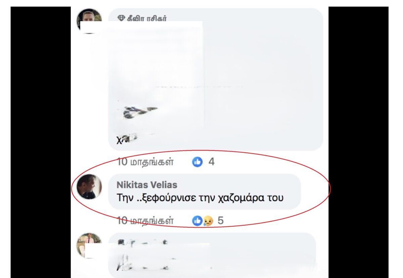Click the blurred bottom comment bubble

pos(212,255)
